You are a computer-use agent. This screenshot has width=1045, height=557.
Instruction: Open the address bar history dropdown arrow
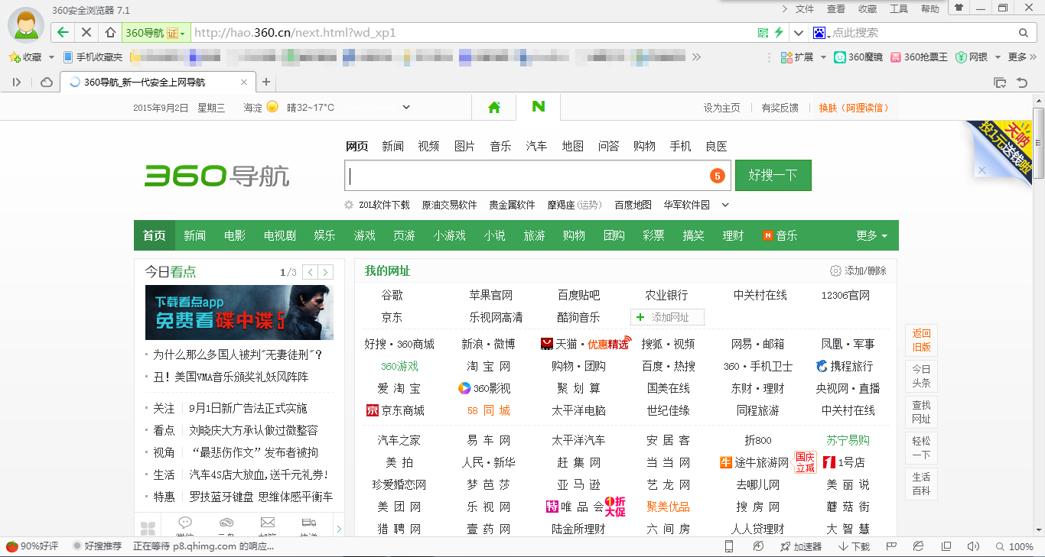pos(798,33)
